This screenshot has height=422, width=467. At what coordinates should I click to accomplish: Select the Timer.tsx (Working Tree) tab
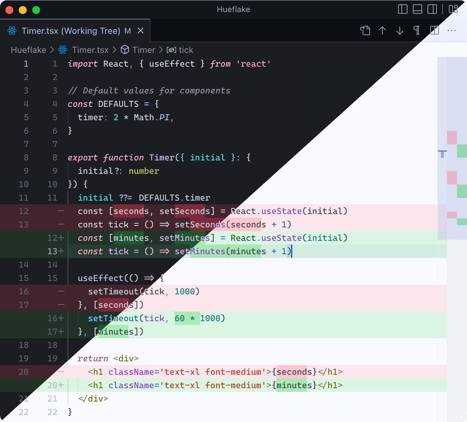coord(70,30)
